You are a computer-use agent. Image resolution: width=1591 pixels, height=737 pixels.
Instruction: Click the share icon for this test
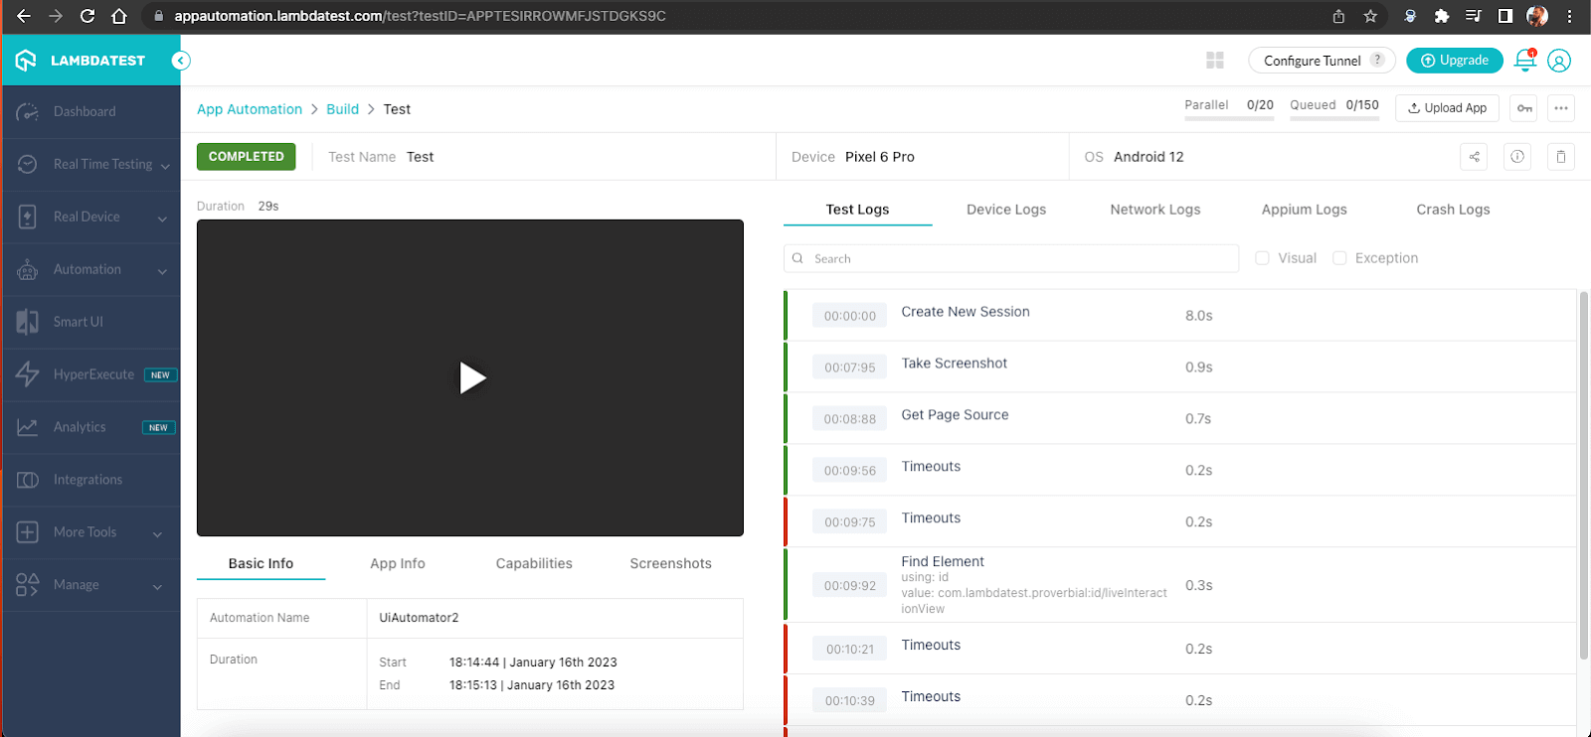[1474, 157]
